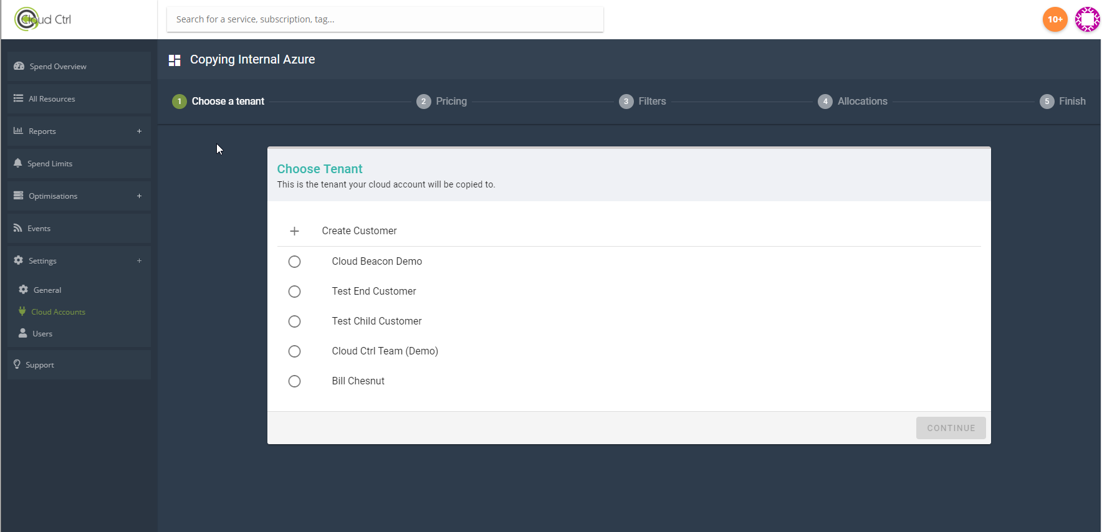
Task: Expand the Optimisations submenu plus sign
Action: 139,196
